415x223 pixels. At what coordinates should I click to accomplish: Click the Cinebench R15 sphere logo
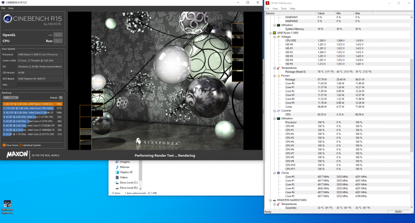[8, 19]
